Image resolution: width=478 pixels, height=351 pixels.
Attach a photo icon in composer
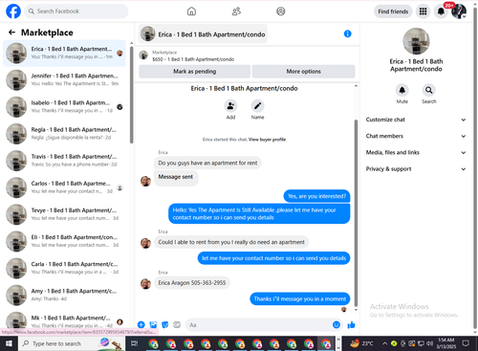click(153, 324)
